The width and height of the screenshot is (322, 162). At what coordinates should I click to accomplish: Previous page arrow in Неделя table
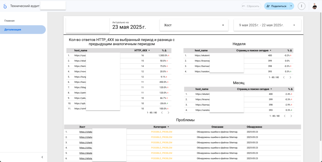point(284,77)
